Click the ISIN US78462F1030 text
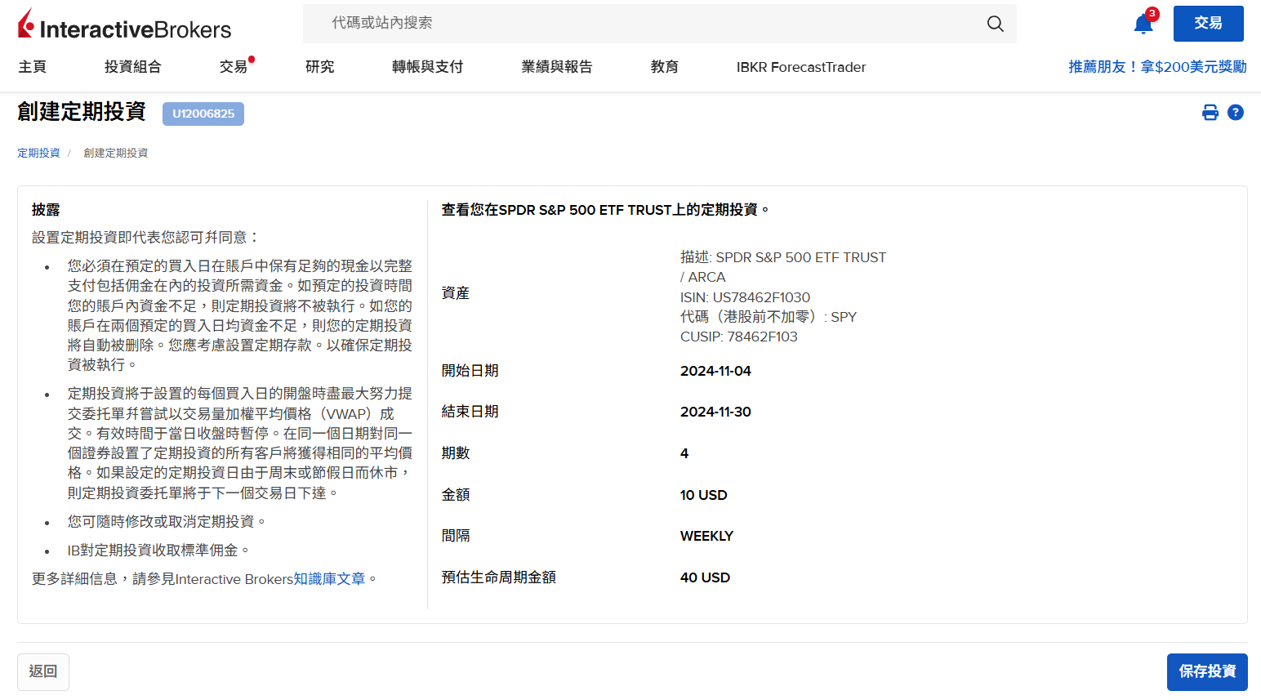 point(746,297)
